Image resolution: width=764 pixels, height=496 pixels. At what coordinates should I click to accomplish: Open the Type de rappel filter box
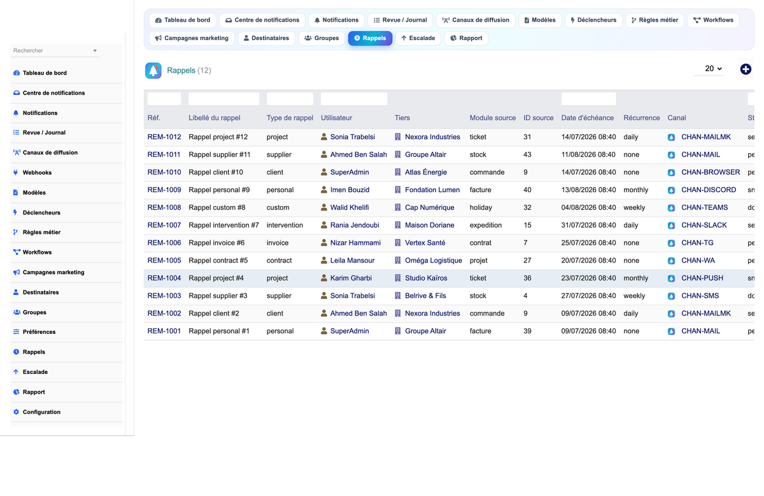click(x=290, y=99)
